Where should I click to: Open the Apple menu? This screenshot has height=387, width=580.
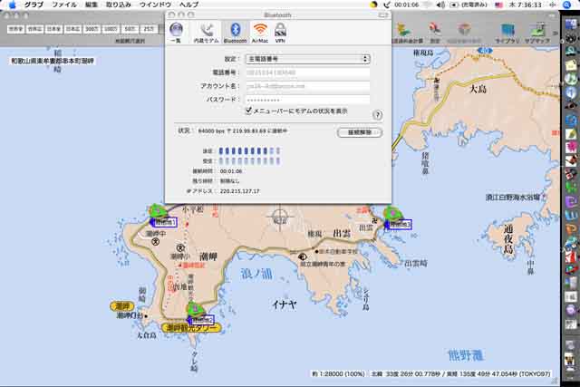click(x=12, y=5)
